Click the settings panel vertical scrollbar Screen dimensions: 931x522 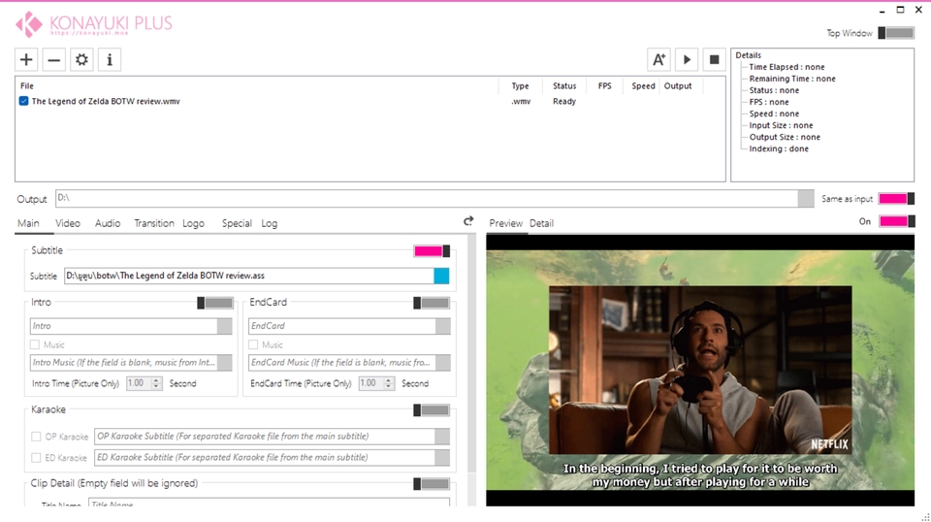point(472,356)
